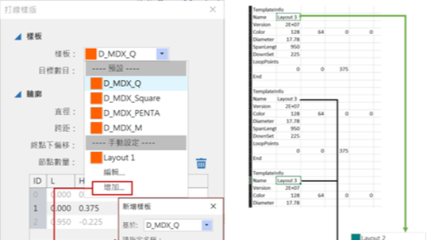The image size is (427, 240).
Task: Close the 打線樣板 panel
Action: point(213,9)
